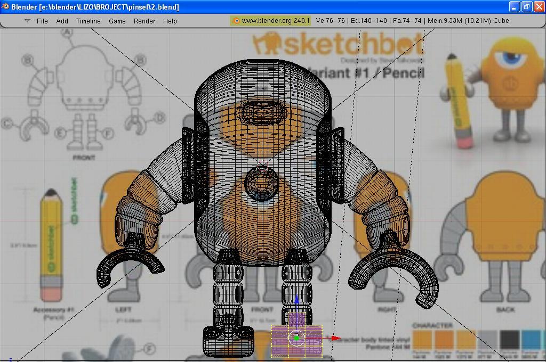Click the blue Z-axis manipulator arrow
This screenshot has height=362, width=546.
[296, 299]
